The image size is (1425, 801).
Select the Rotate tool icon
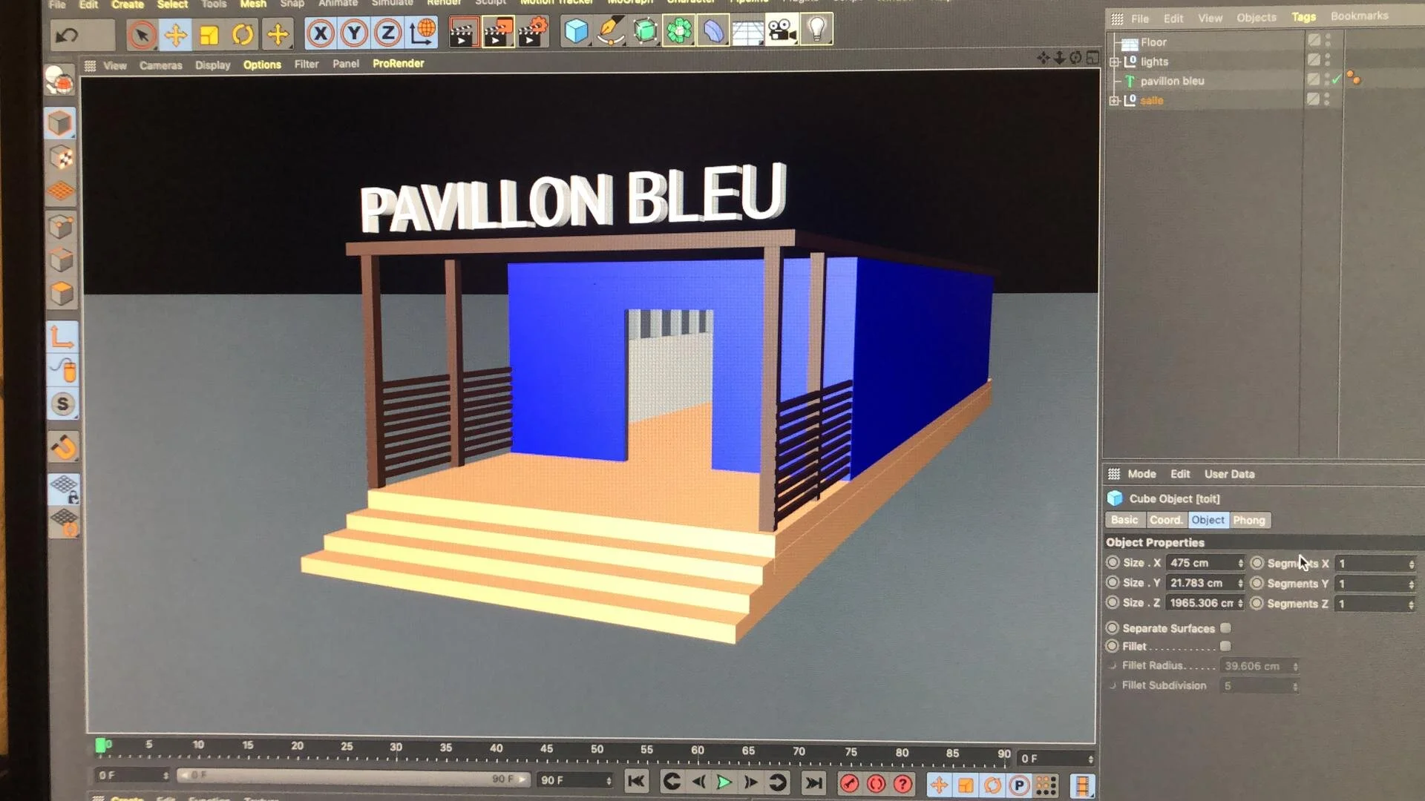pyautogui.click(x=243, y=35)
